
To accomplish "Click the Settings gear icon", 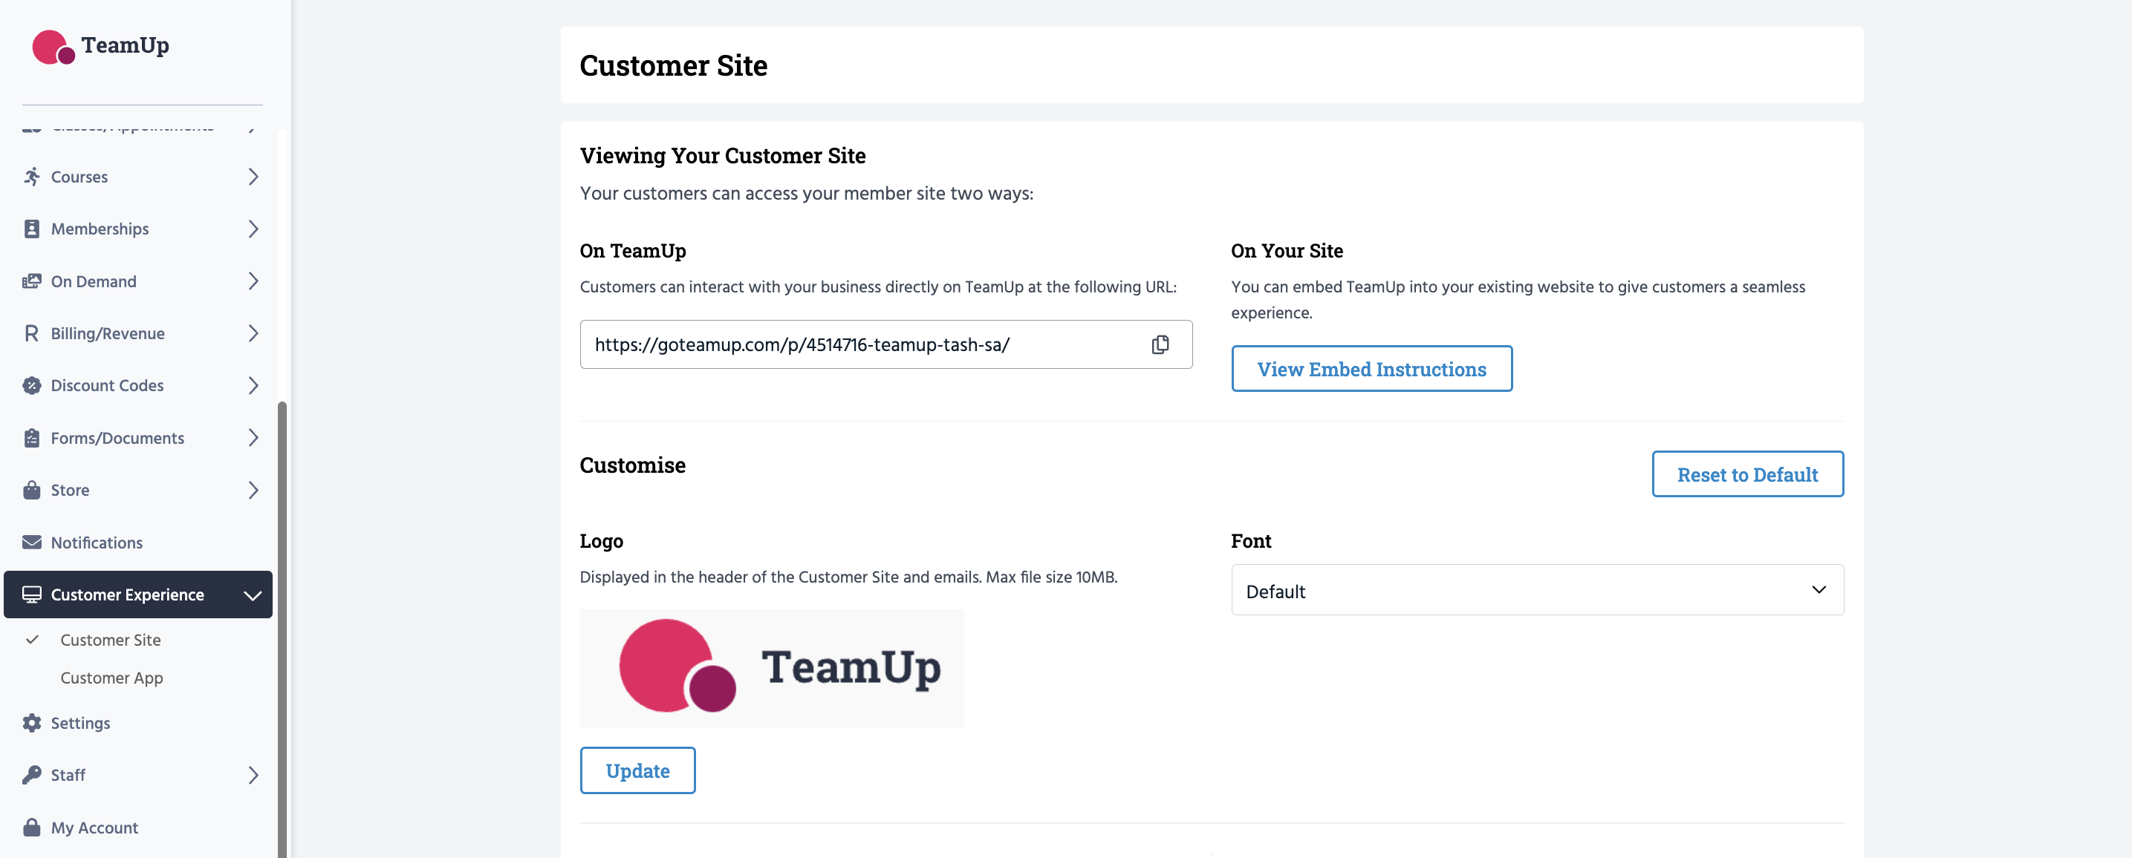I will click(31, 722).
